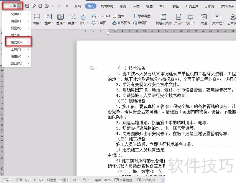Expand the 表格 dropdown arrow

40,23
